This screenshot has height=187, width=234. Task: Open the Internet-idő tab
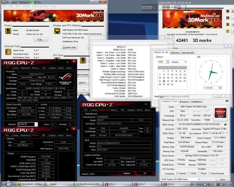pos(188,53)
